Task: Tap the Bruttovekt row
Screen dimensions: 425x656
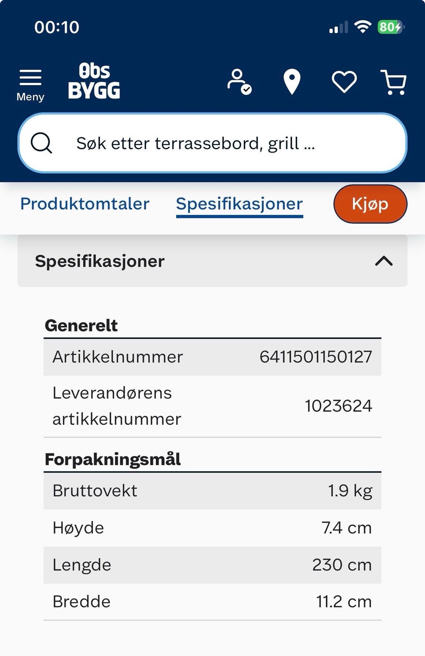Action: (x=212, y=491)
